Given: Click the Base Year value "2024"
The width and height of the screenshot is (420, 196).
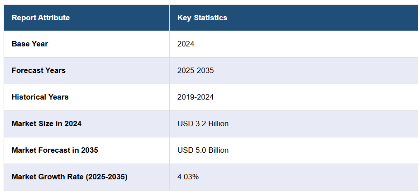Looking at the screenshot, I should [x=186, y=44].
